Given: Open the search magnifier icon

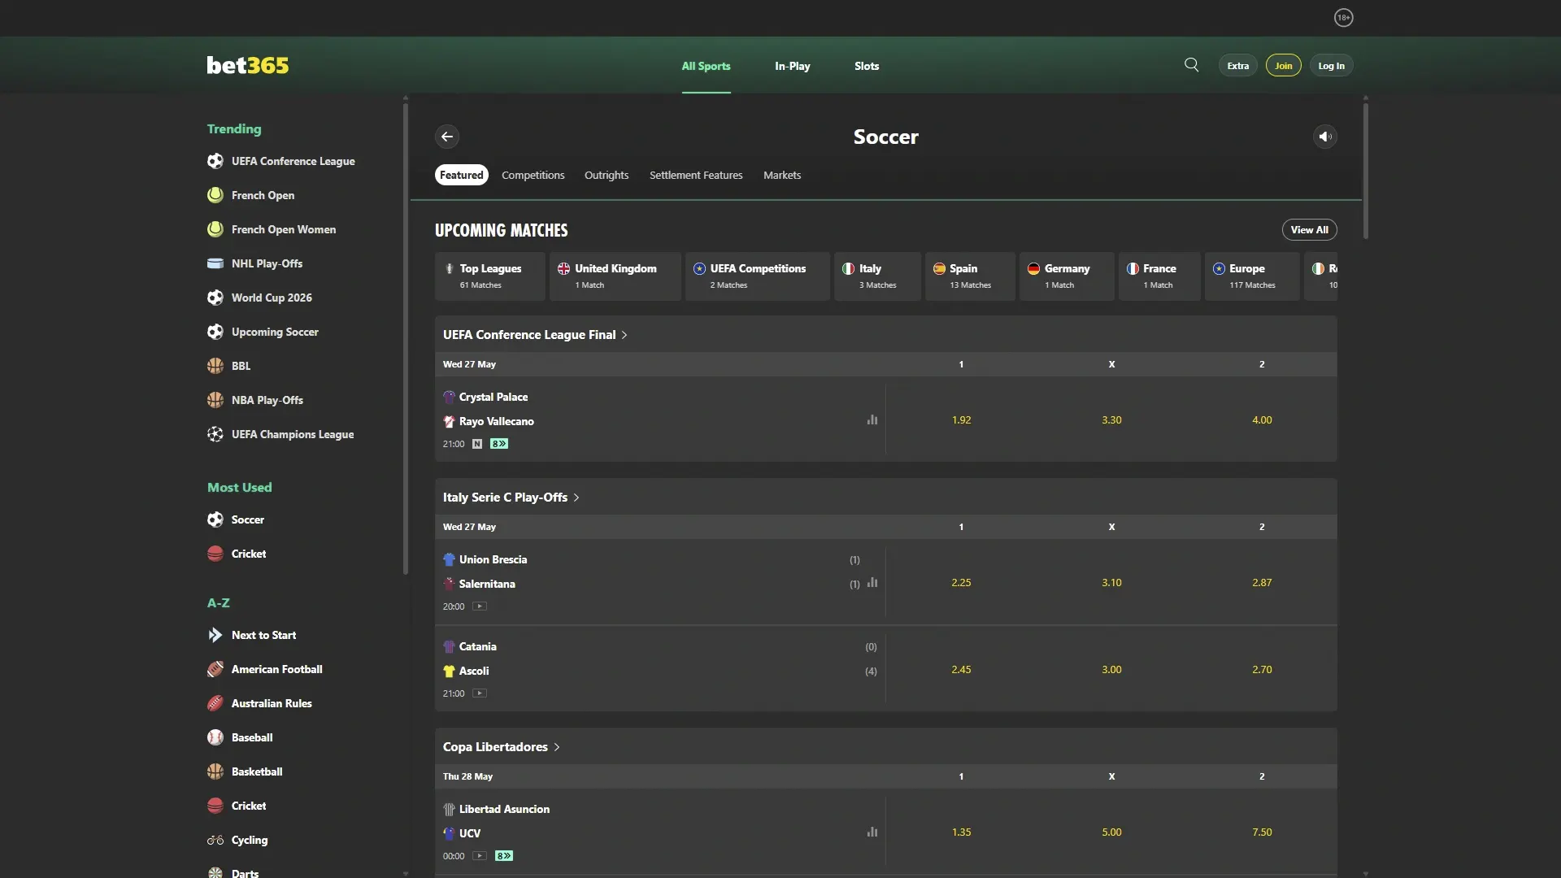Looking at the screenshot, I should click(1191, 65).
